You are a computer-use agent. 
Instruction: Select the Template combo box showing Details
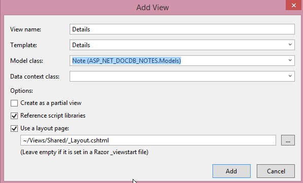click(182, 45)
